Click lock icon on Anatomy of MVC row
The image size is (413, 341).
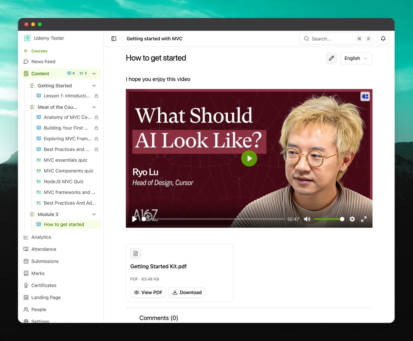pyautogui.click(x=96, y=117)
